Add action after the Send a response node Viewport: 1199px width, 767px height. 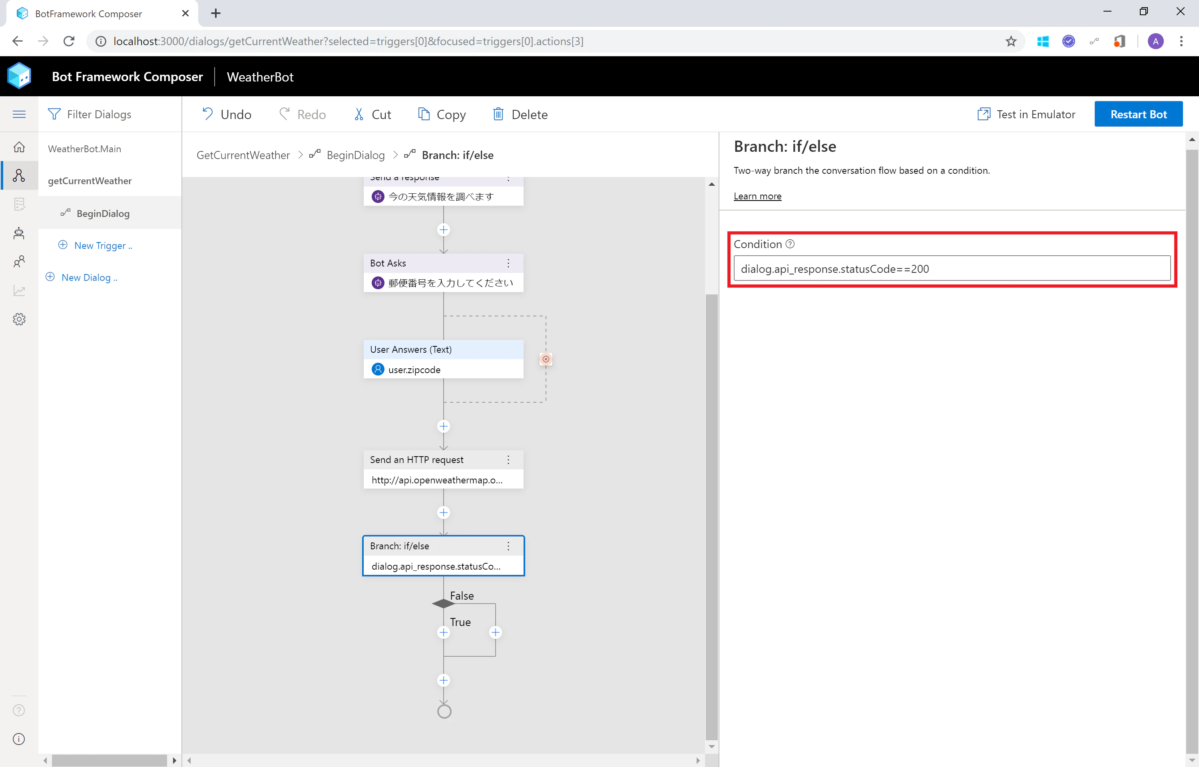coord(443,230)
